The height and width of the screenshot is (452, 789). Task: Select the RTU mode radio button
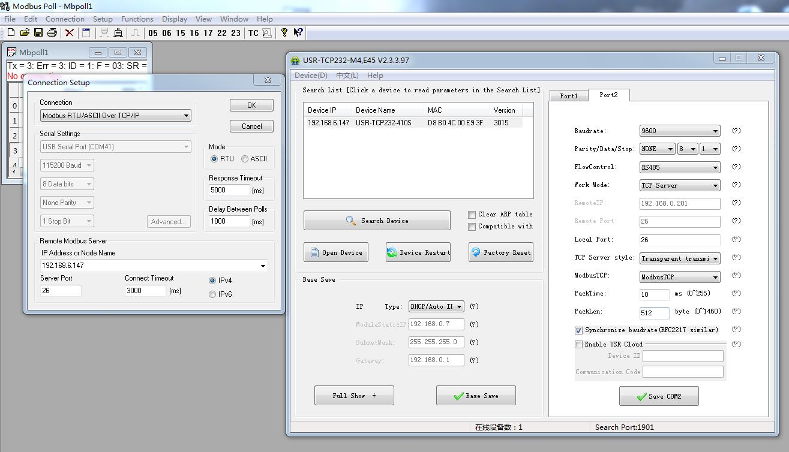[x=214, y=159]
